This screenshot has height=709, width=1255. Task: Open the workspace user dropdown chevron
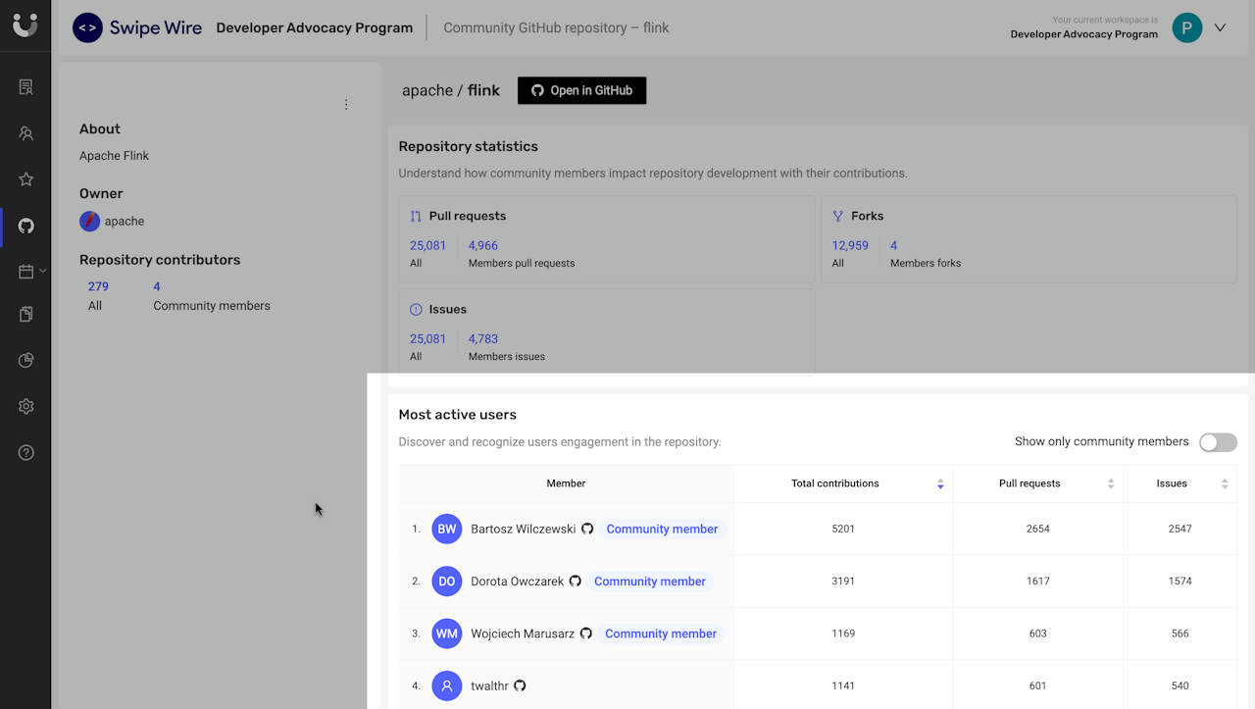pyautogui.click(x=1220, y=28)
